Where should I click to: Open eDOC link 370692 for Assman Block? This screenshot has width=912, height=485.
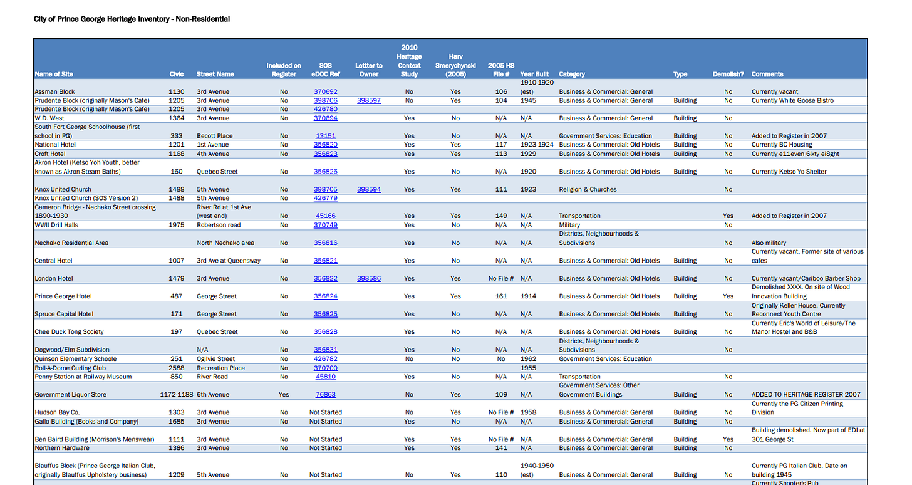326,91
